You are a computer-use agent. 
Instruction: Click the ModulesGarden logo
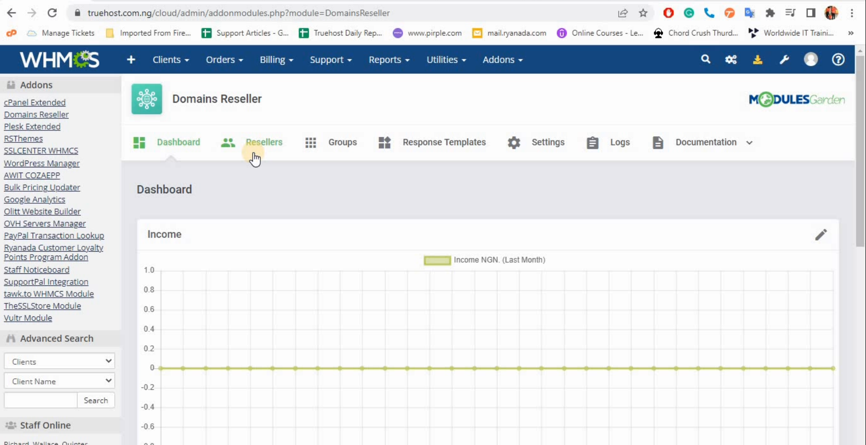click(797, 99)
